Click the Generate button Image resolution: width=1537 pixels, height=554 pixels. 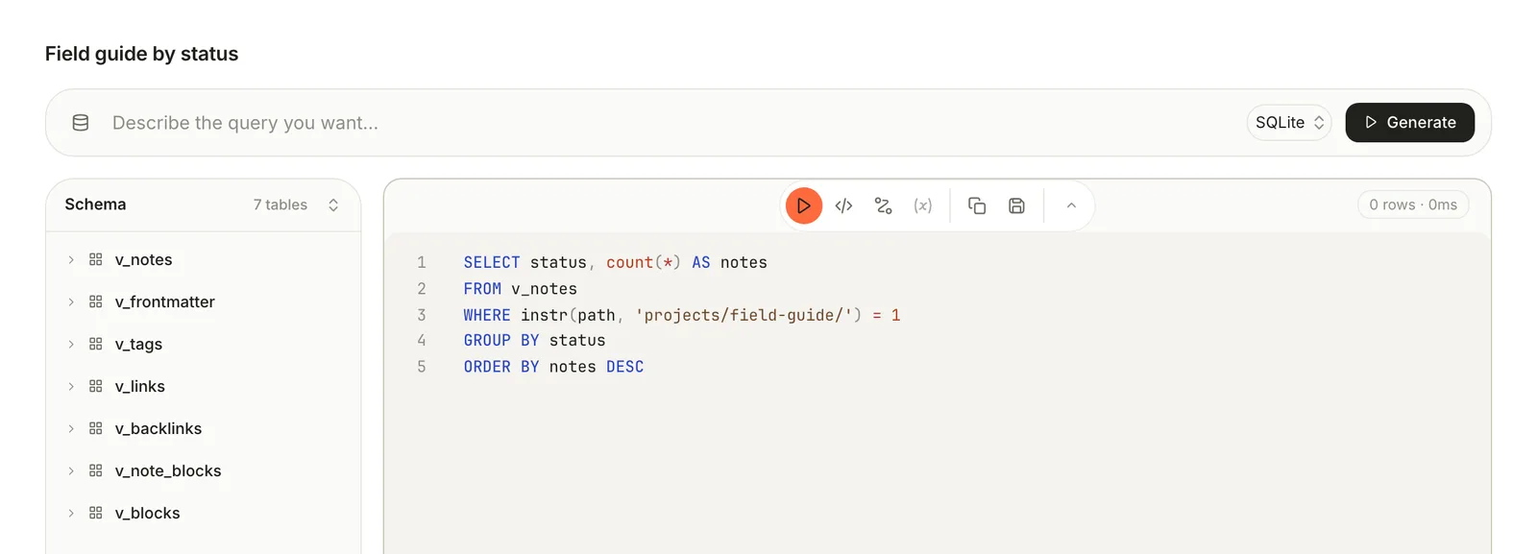pyautogui.click(x=1410, y=123)
